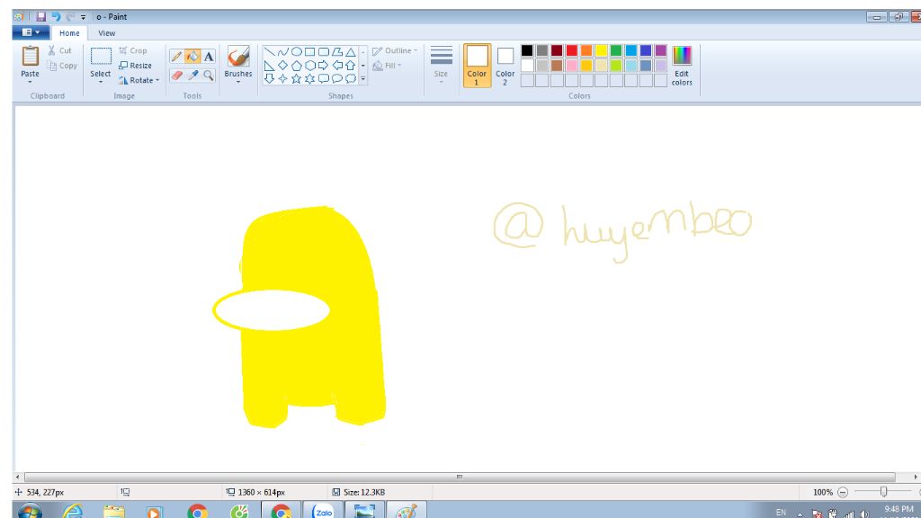Select the Fill with color bucket tool

tap(192, 57)
